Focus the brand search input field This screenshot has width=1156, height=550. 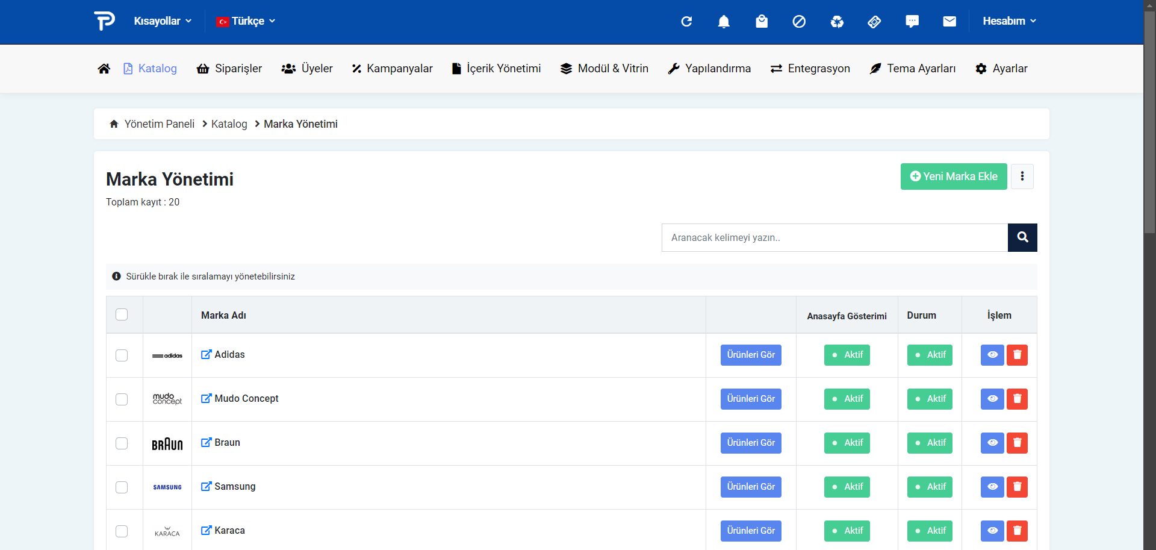(834, 237)
